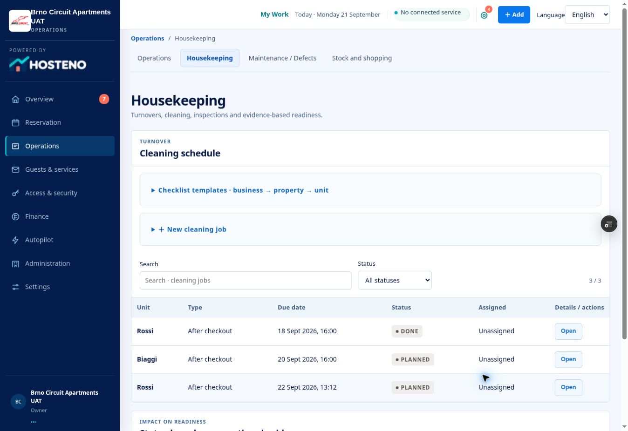The width and height of the screenshot is (628, 431).
Task: Click the No connected service status pill
Action: (x=431, y=14)
